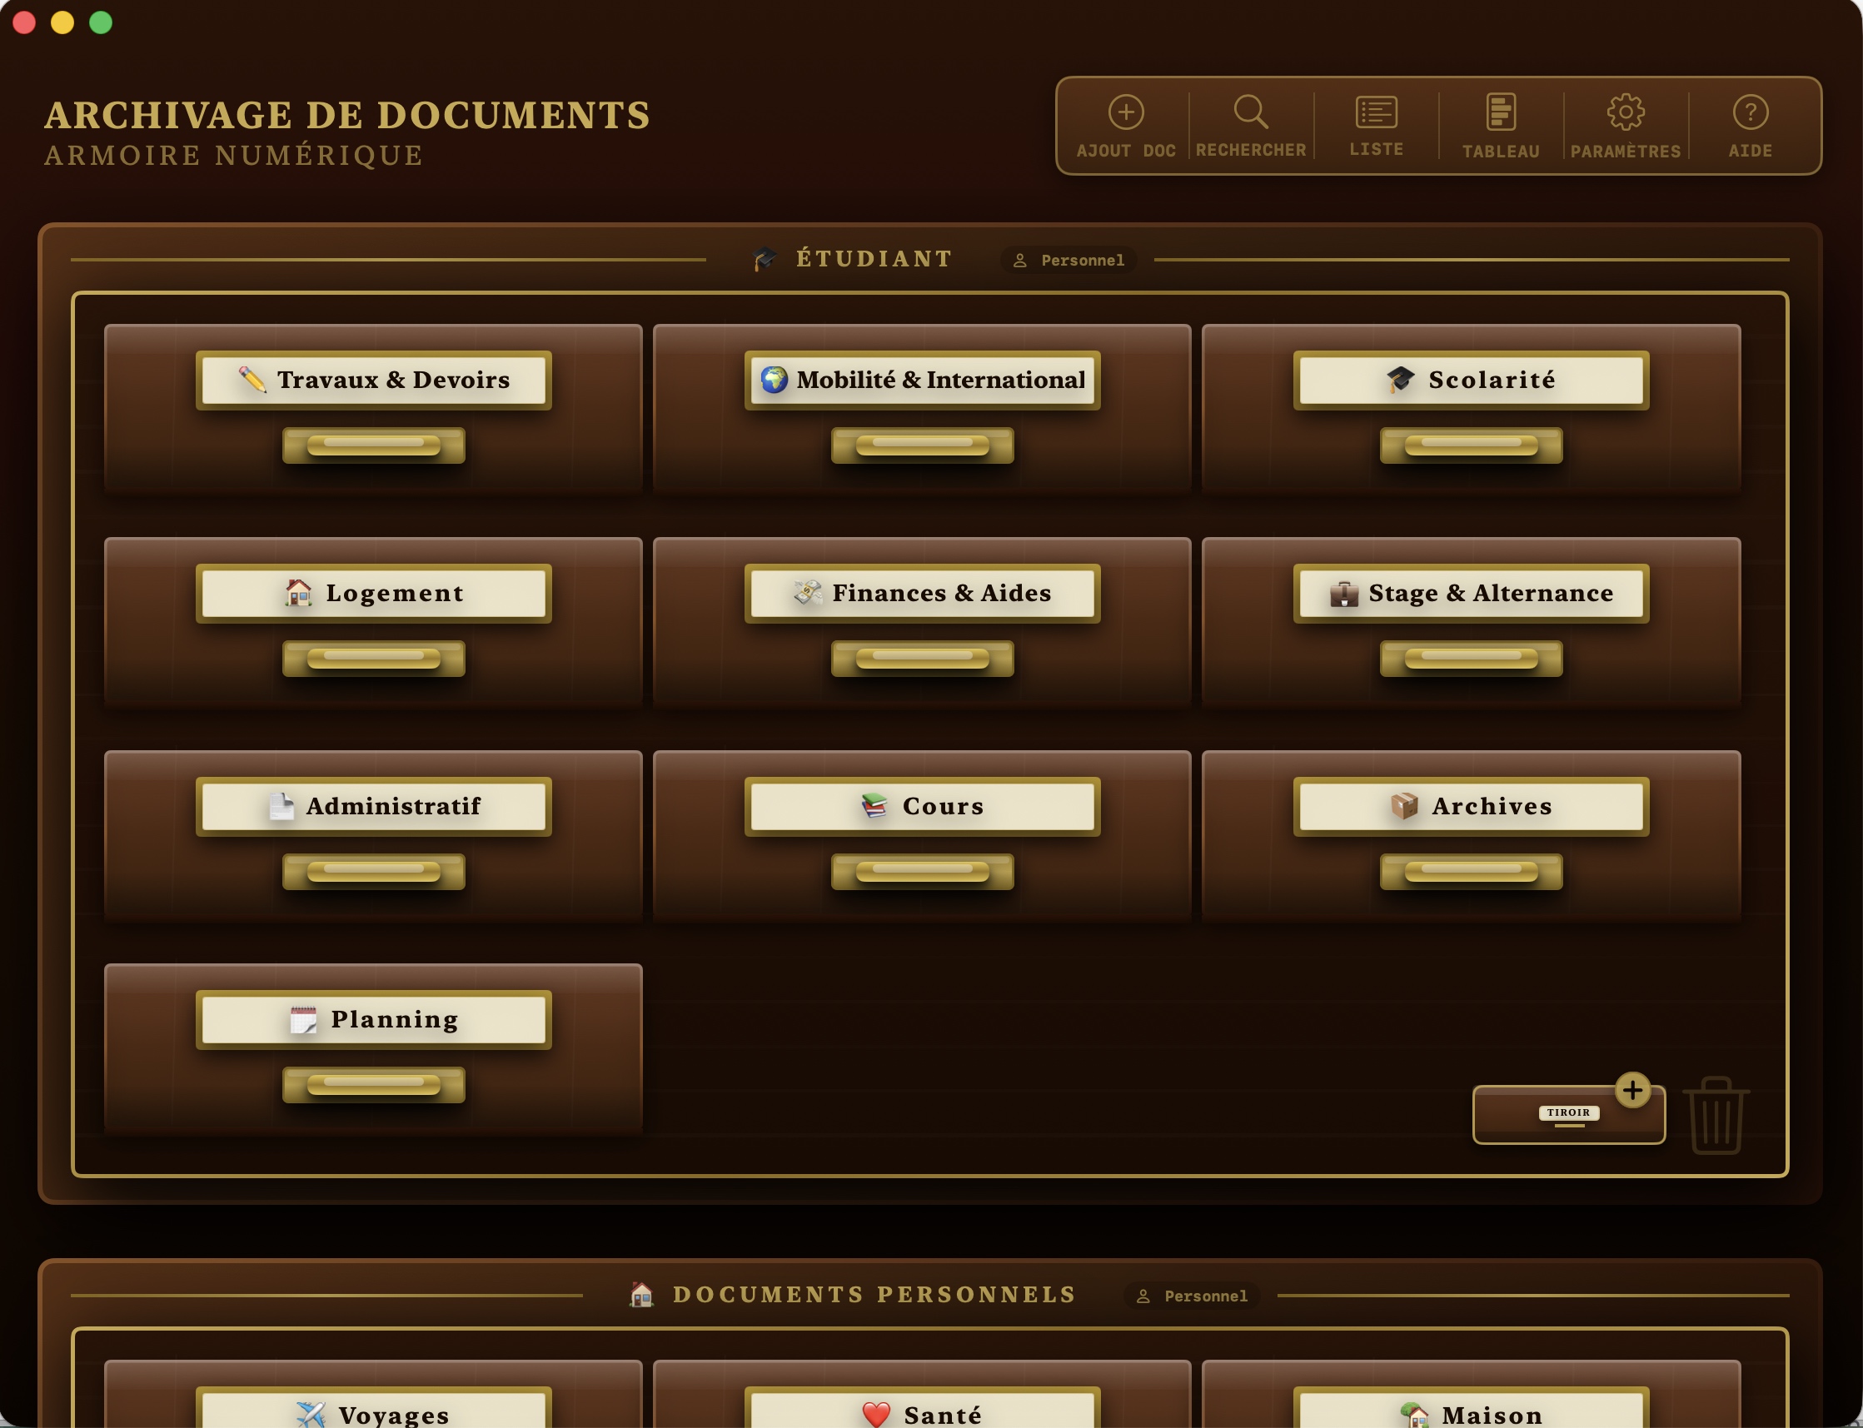Click the Archivage de Documents title
Image resolution: width=1863 pixels, height=1428 pixels.
pos(347,116)
